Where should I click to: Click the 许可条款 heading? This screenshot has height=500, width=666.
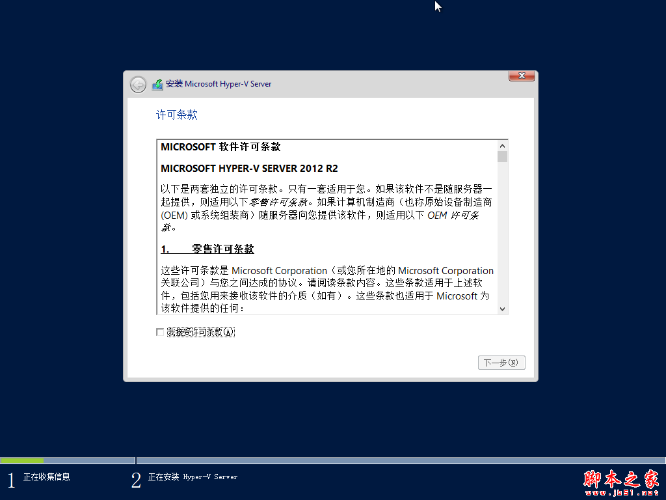177,115
